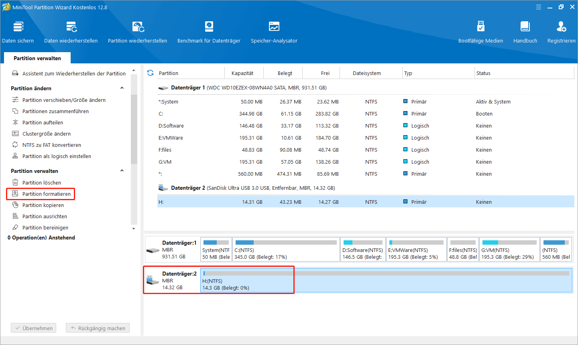Select the C:(NTFS) block in disk map

click(x=286, y=250)
